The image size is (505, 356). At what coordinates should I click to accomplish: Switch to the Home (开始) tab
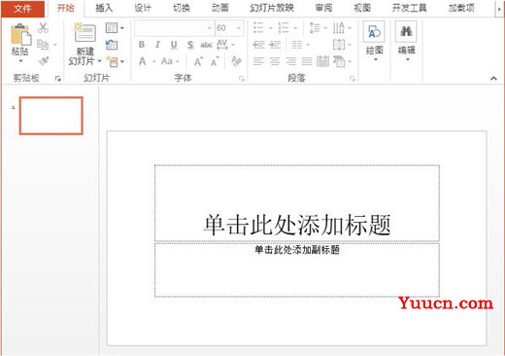66,8
